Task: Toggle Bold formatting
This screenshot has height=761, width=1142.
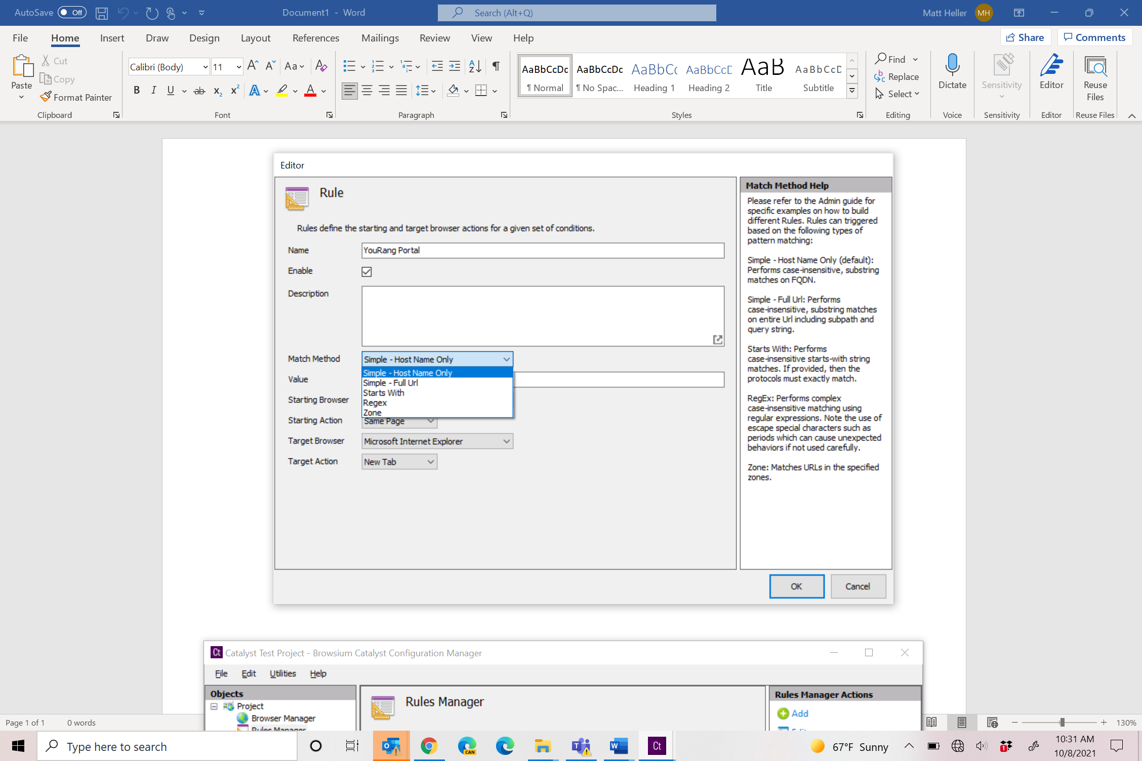Action: (137, 91)
